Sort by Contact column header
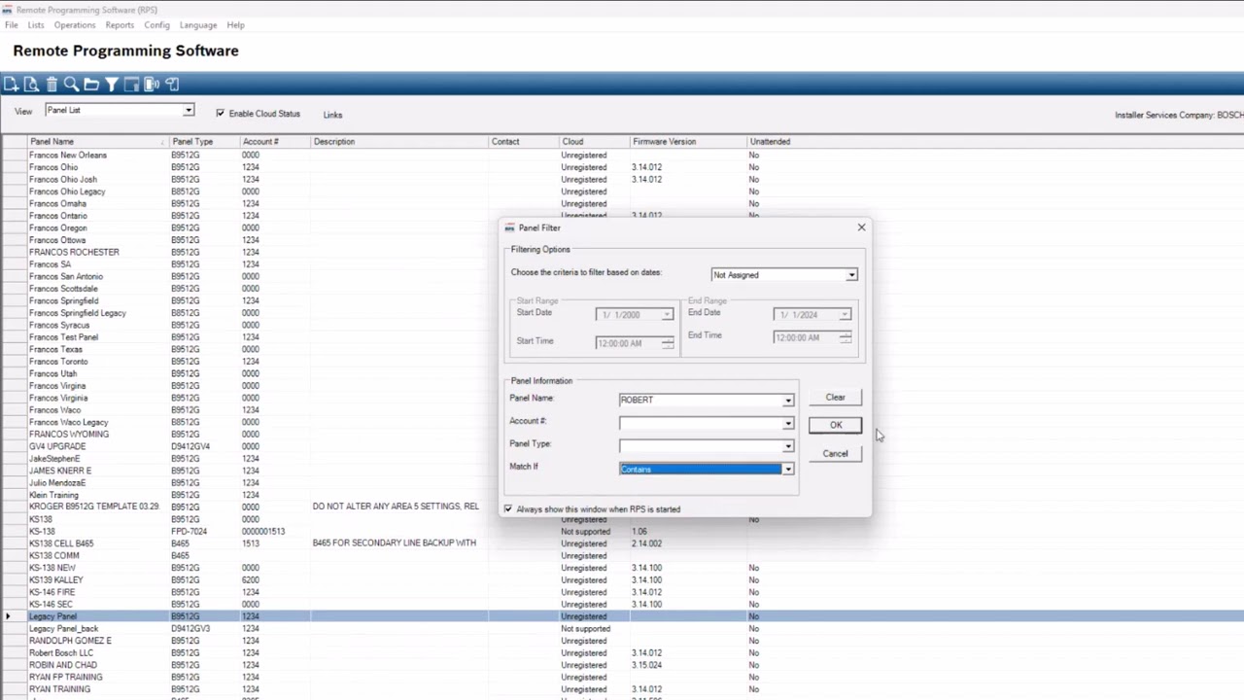1244x700 pixels. (x=523, y=142)
